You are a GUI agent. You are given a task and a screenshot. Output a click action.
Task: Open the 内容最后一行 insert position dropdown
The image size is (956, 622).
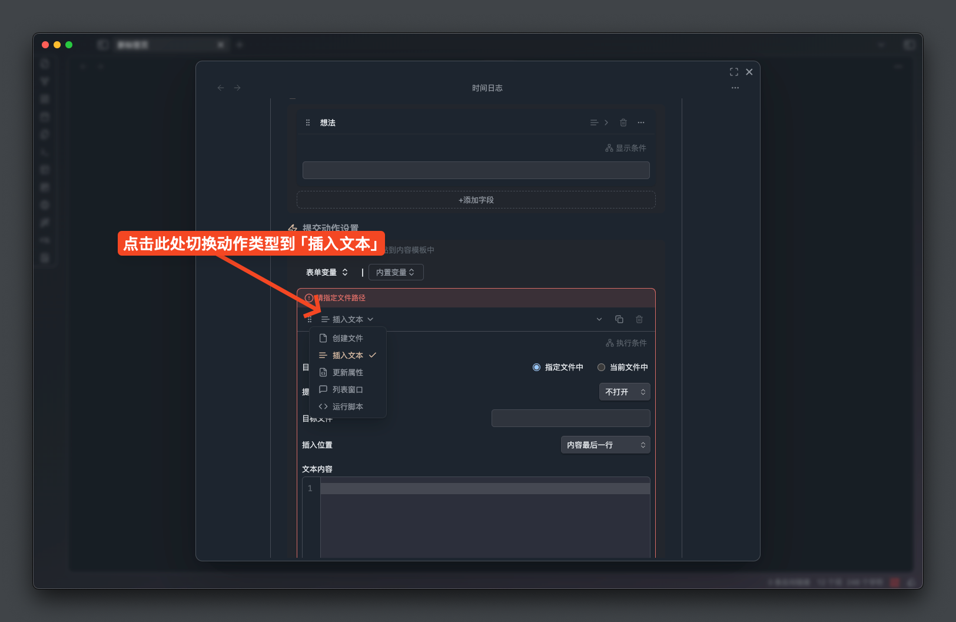605,445
